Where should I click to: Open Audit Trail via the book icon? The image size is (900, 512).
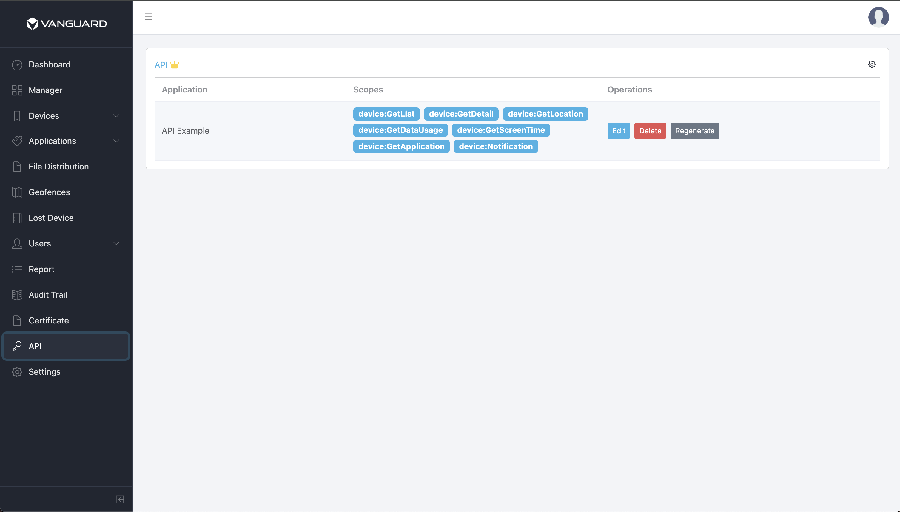17,295
